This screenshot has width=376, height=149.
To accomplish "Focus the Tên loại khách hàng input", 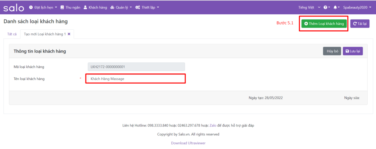I will click(x=135, y=79).
